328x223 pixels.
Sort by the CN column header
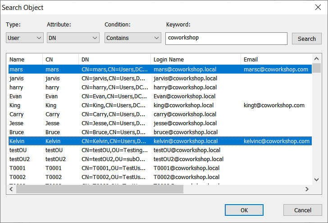coord(61,60)
